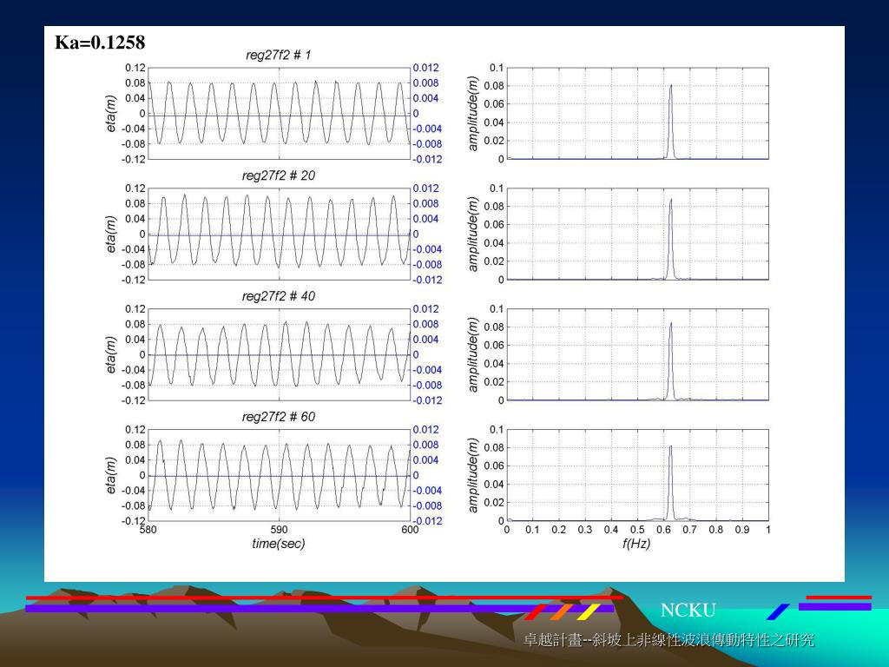Screen dimensions: 889x667
Task: Select the "reg27f2 # 1" plot title
Action: pos(278,55)
